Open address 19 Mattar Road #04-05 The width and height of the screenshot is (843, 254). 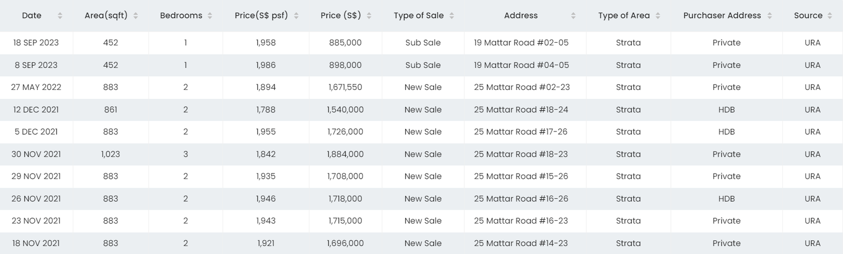521,65
